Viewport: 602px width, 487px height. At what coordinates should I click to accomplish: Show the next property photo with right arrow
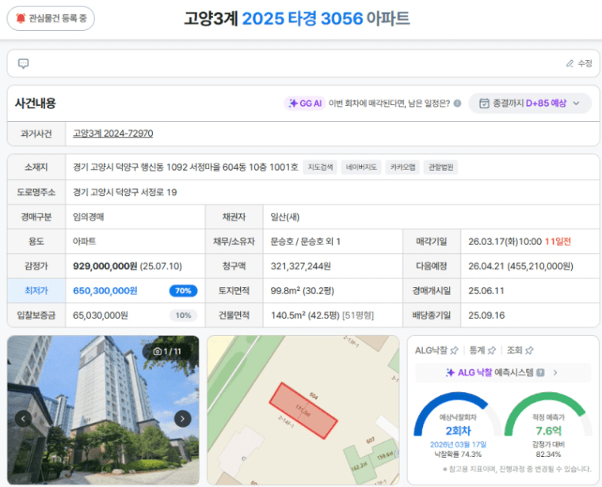point(182,418)
